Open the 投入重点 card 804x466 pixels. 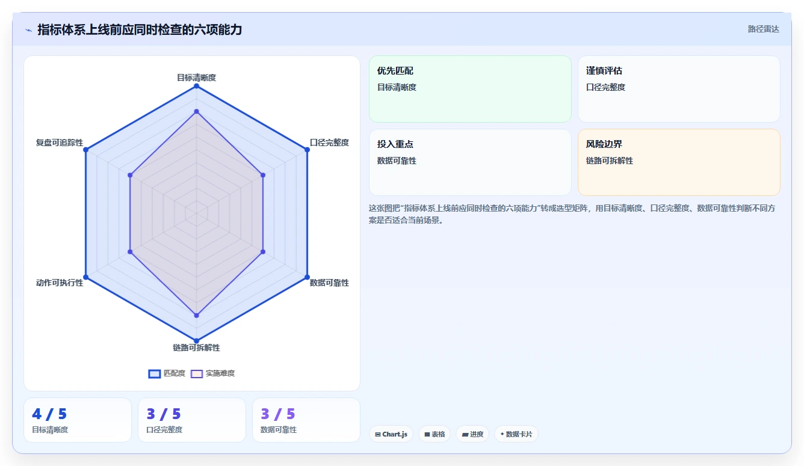[470, 162]
